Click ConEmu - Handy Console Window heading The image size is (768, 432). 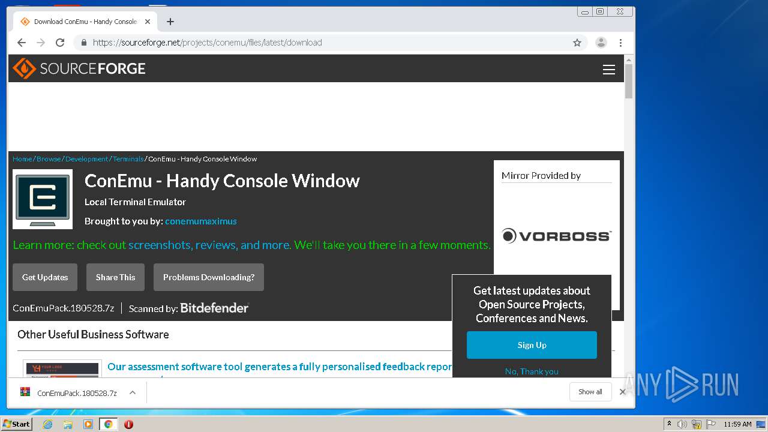222,181
